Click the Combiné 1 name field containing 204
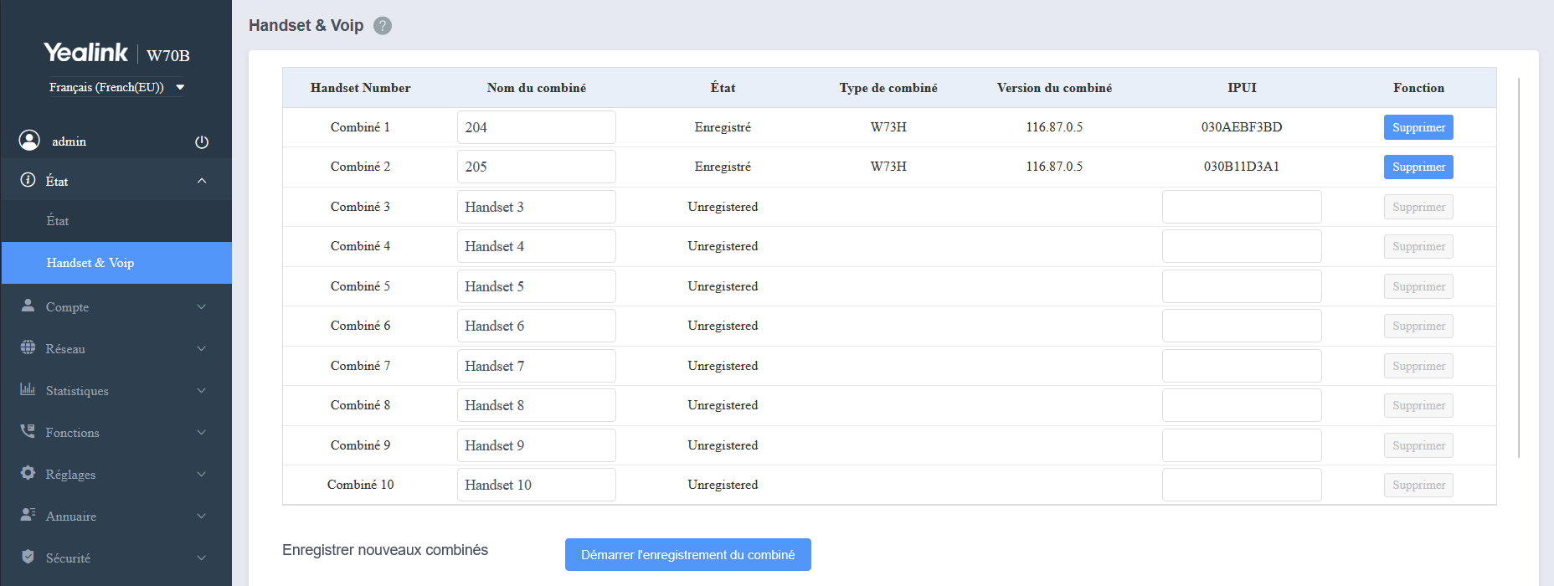This screenshot has width=1554, height=586. [536, 127]
